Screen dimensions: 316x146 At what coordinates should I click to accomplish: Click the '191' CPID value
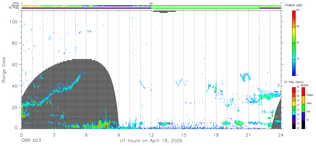(x=151, y=4)
